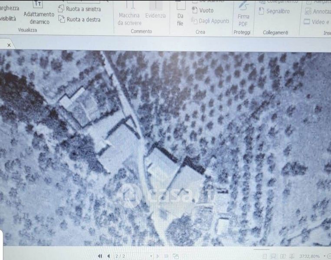Rotate the page with Ruota a destra
The width and height of the screenshot is (331, 260).
[62, 19]
